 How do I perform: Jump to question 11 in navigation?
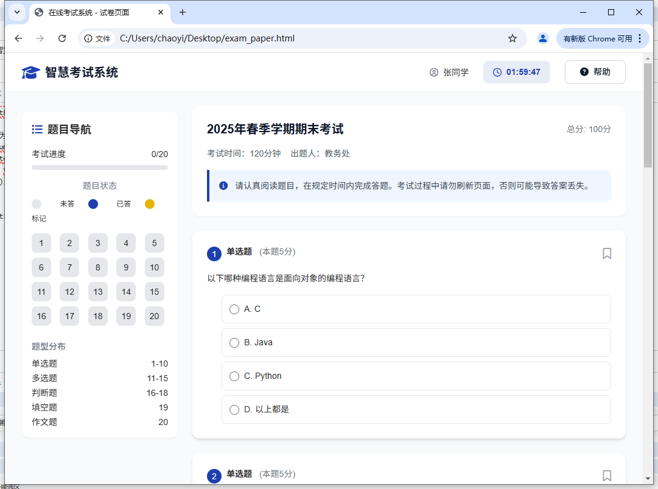pyautogui.click(x=41, y=292)
